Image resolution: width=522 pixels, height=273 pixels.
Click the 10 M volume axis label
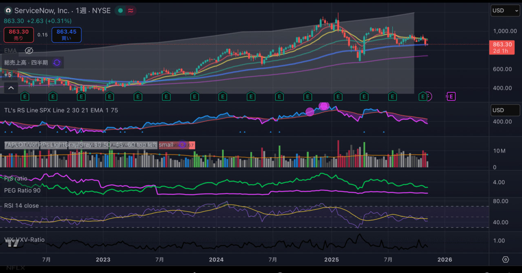point(500,151)
